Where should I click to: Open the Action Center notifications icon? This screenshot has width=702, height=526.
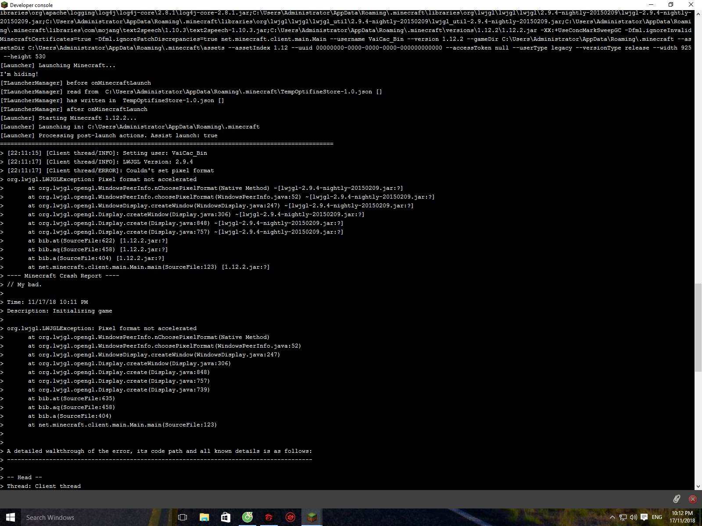click(x=644, y=517)
